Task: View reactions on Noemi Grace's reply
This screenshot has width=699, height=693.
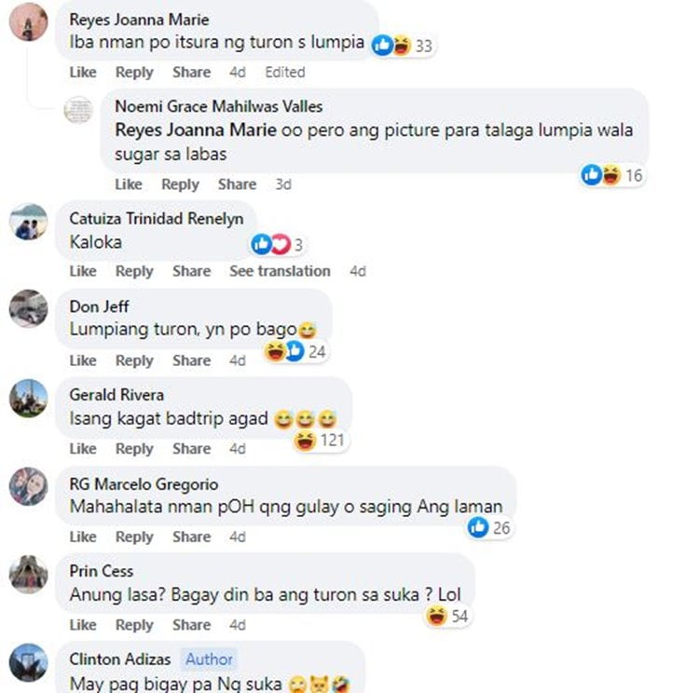Action: pyautogui.click(x=613, y=175)
